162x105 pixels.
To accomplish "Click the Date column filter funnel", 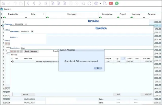I will coord(44,14).
